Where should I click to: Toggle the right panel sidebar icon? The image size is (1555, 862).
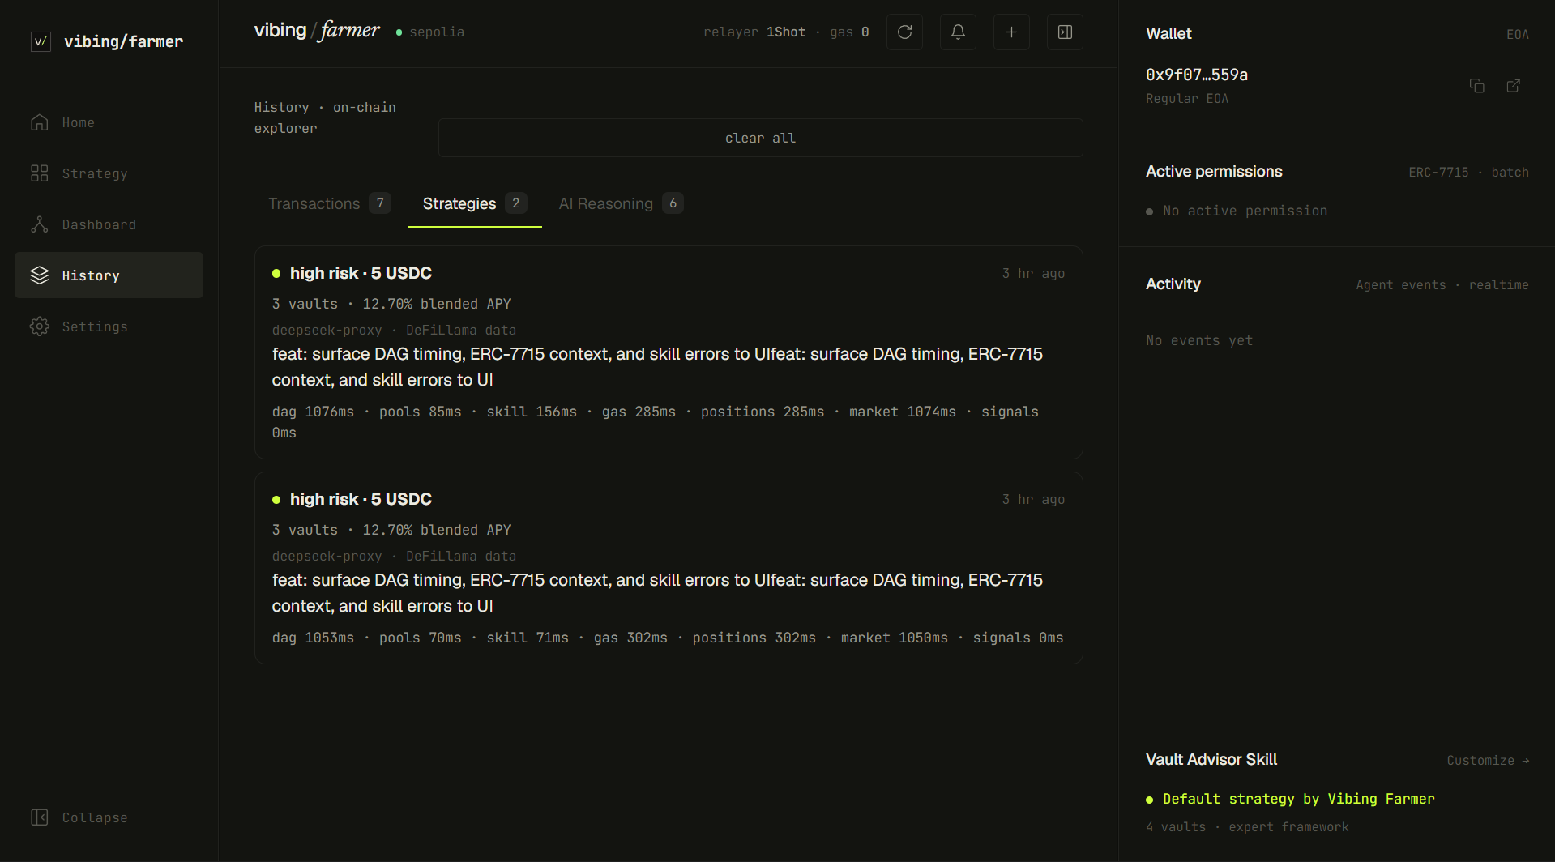click(x=1065, y=32)
